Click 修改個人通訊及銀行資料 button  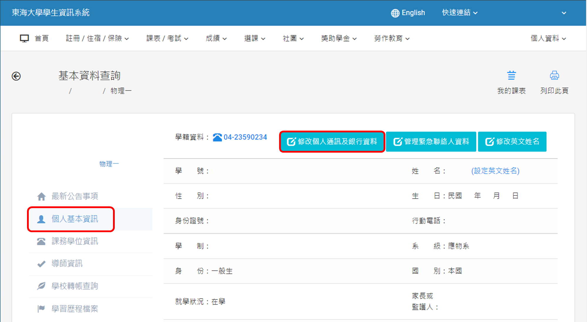point(332,142)
